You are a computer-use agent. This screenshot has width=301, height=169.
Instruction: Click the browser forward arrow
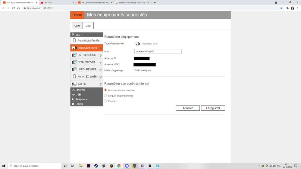8,8
